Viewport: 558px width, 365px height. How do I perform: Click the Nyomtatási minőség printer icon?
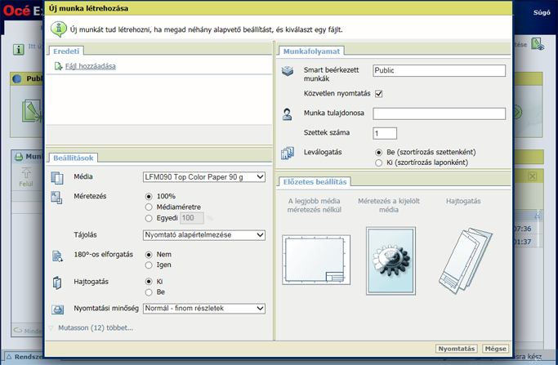57,309
